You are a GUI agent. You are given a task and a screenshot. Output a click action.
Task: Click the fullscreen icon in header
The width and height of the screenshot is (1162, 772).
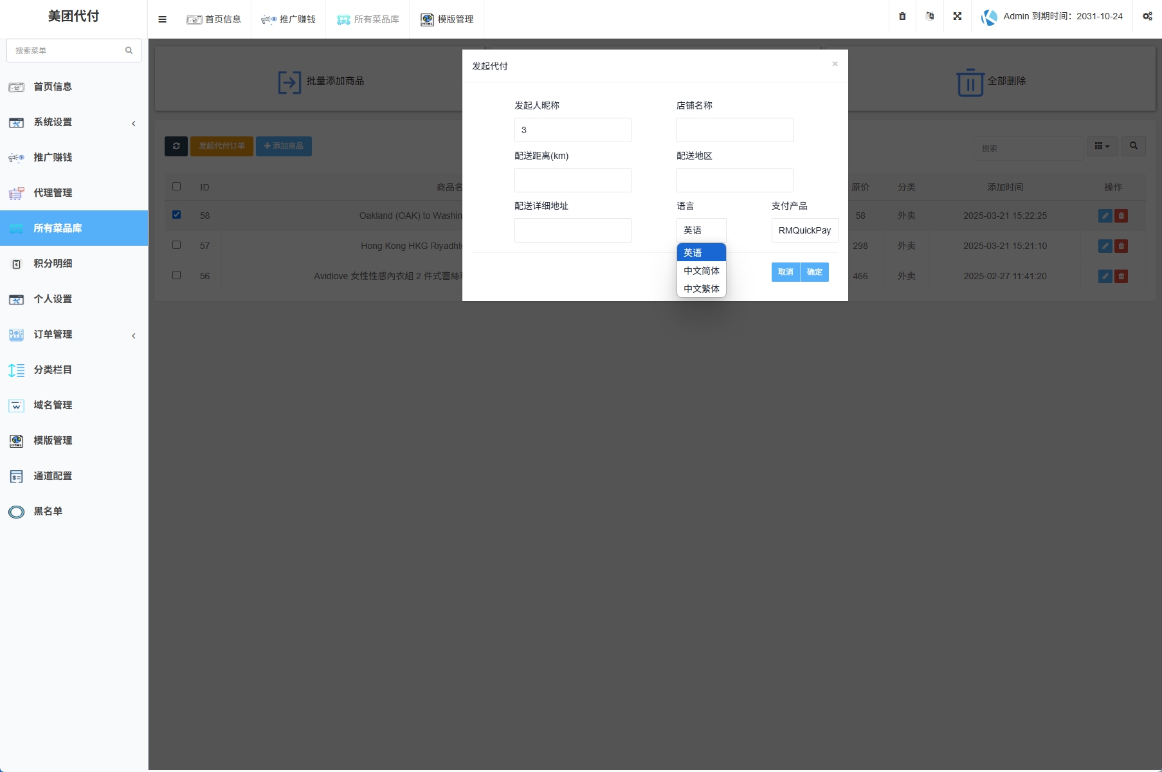pyautogui.click(x=957, y=17)
